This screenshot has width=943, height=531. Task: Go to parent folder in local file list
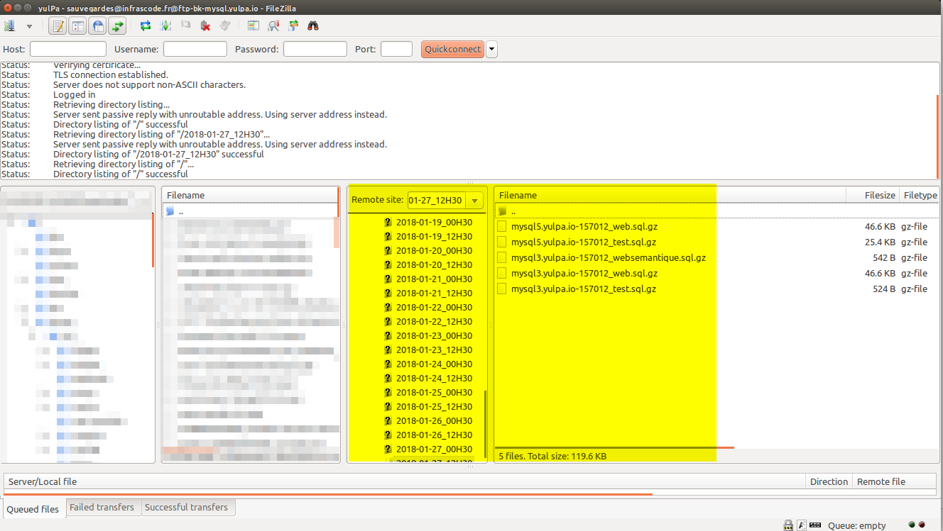pyautogui.click(x=250, y=211)
